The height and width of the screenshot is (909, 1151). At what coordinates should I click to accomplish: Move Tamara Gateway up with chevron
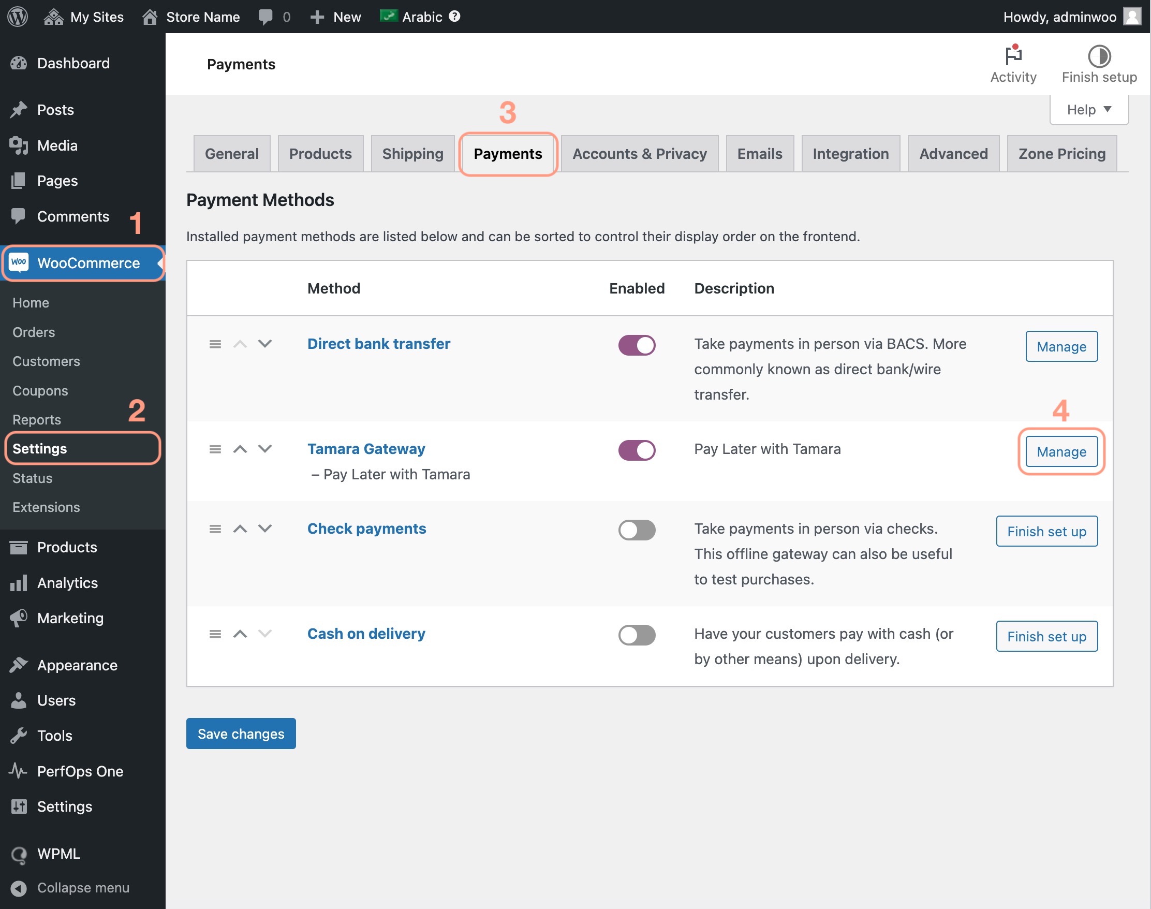click(240, 449)
